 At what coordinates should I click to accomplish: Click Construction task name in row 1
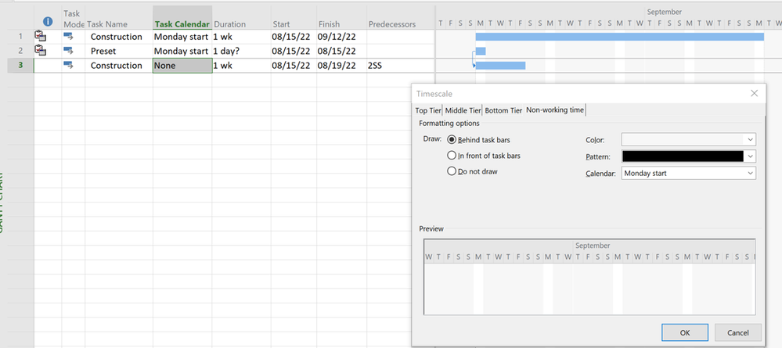point(119,37)
